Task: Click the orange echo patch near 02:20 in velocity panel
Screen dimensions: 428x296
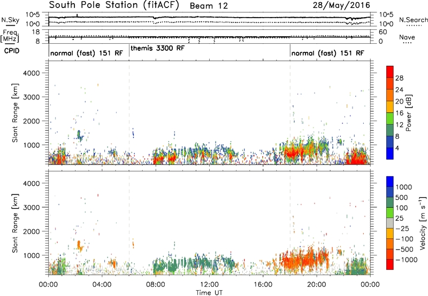Action: (80, 246)
